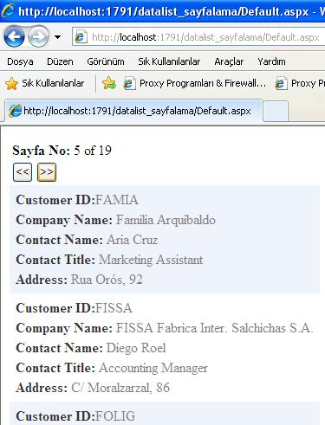Click contact name Diego Roel
This screenshot has width=325, height=425.
coord(136,348)
